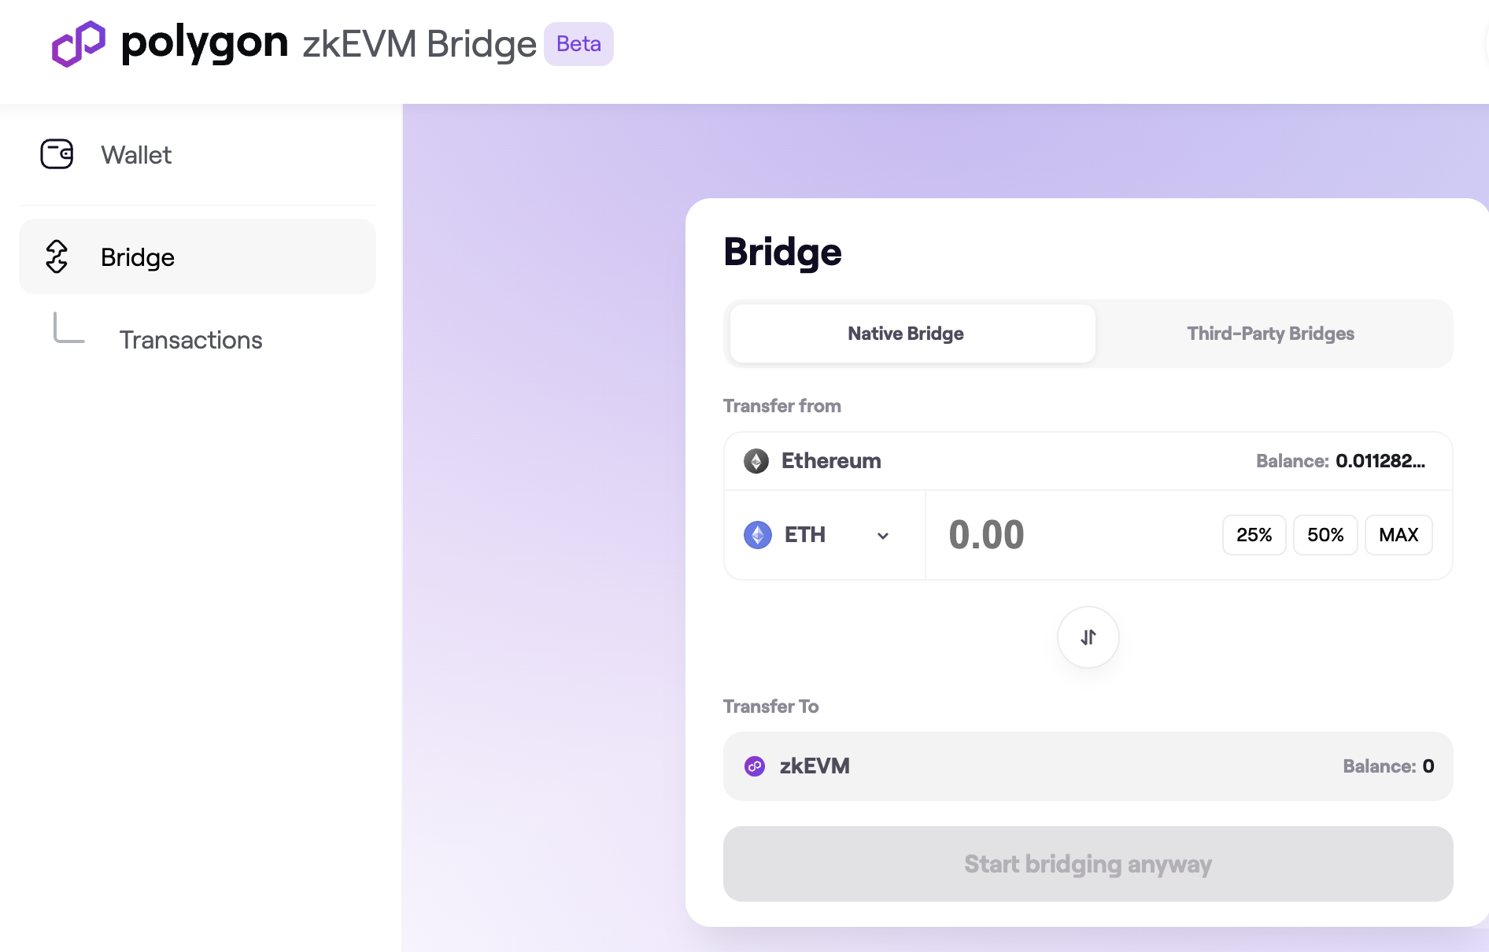Click the Bridge sidebar icon
1489x952 pixels.
57,256
